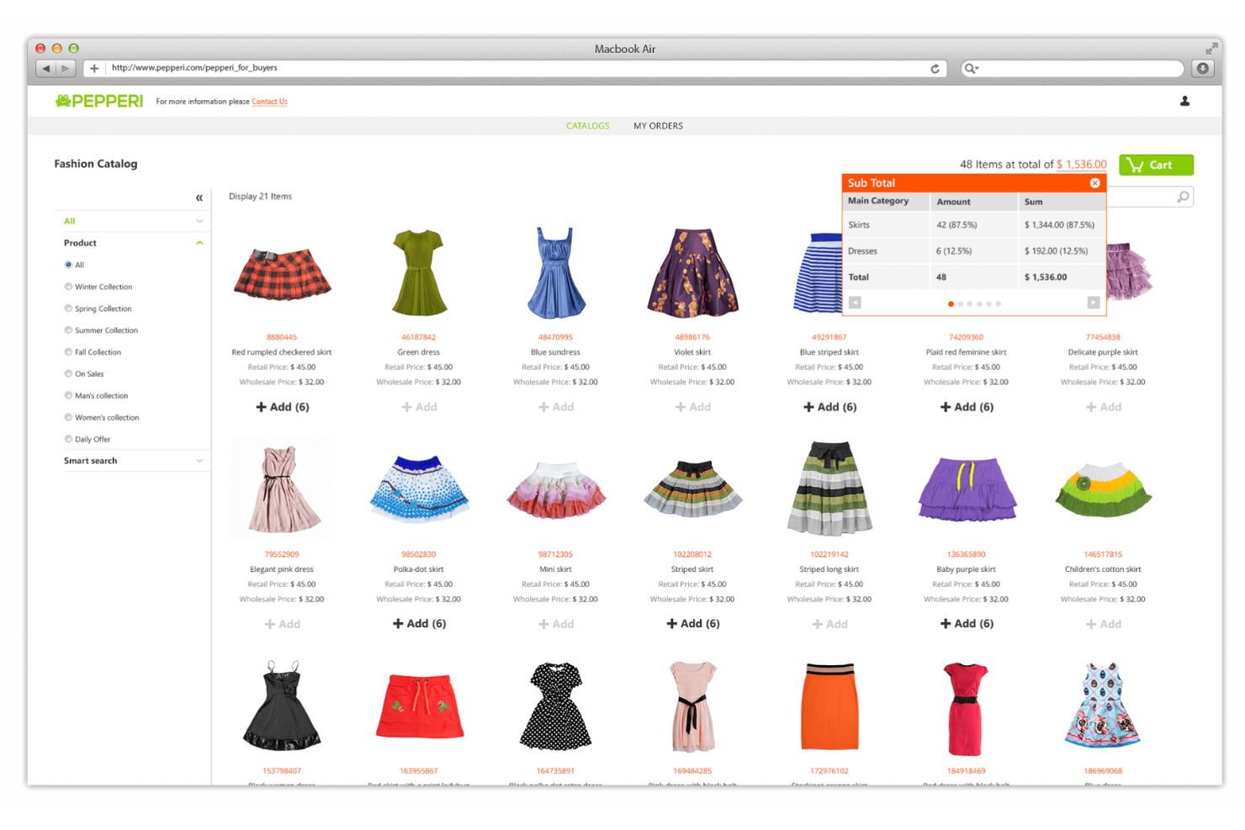Collapse the sidebar with double-chevron icon
This screenshot has height=830, width=1245.
pyautogui.click(x=199, y=198)
